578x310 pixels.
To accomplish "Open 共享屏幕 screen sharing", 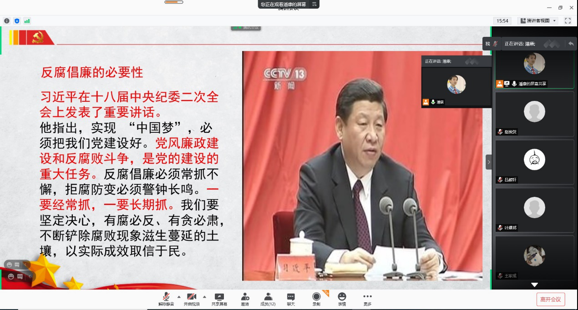I will pos(219,299).
